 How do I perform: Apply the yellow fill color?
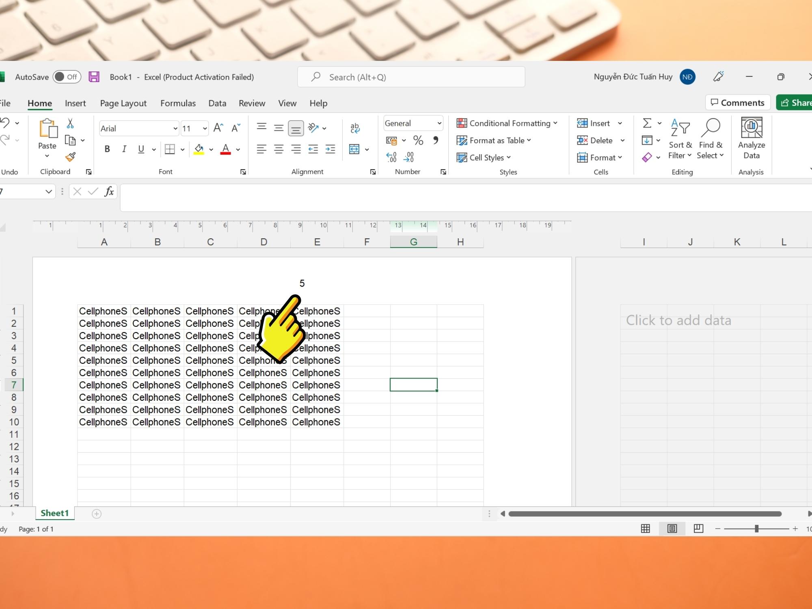coord(199,149)
